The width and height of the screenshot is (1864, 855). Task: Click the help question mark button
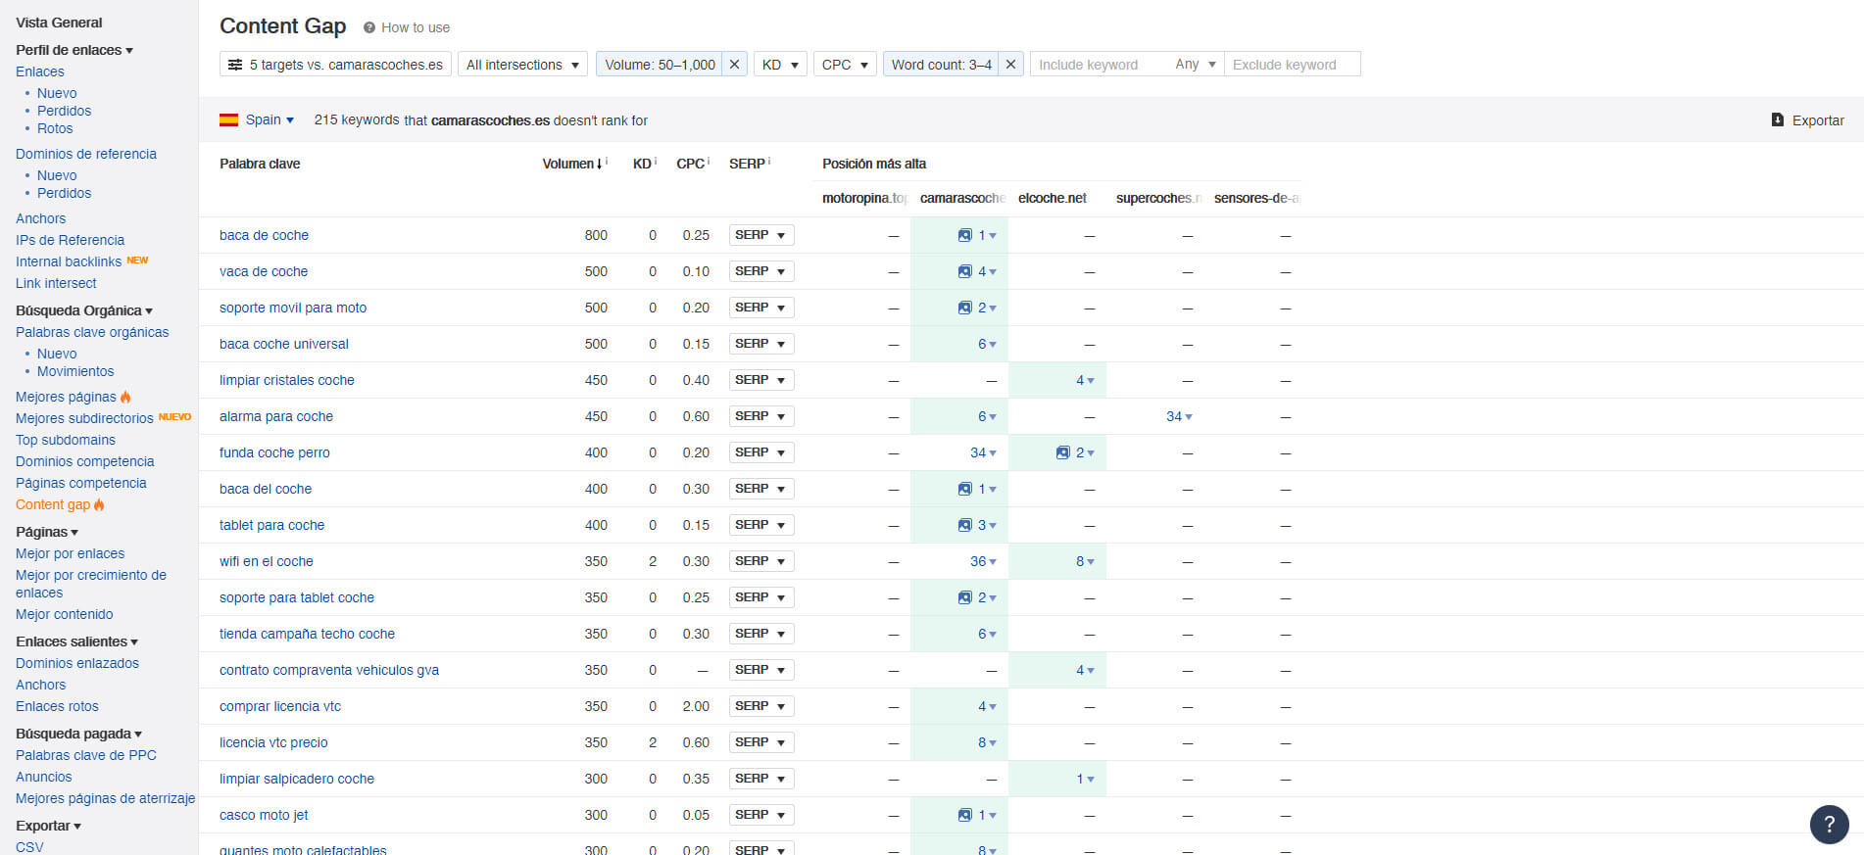pyautogui.click(x=1829, y=824)
